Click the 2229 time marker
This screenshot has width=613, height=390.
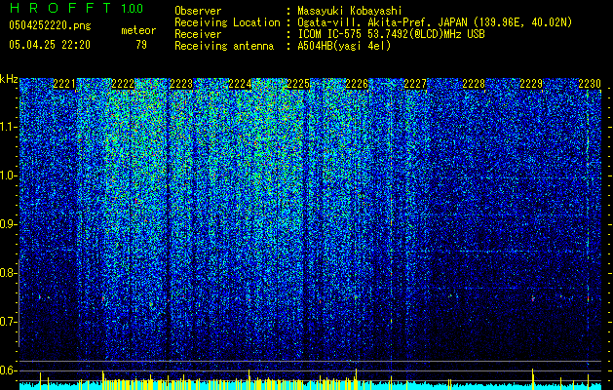[531, 84]
